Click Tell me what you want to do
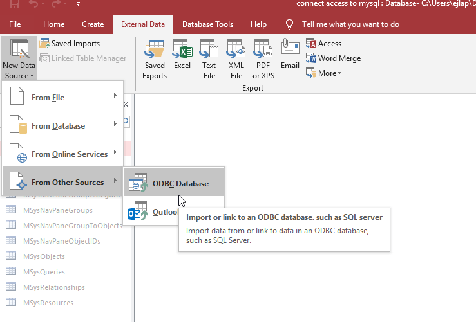The height and width of the screenshot is (322, 476). click(x=350, y=24)
